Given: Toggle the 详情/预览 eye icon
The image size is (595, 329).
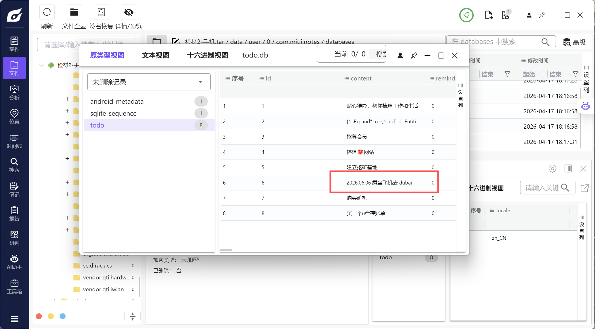Looking at the screenshot, I should 129,12.
